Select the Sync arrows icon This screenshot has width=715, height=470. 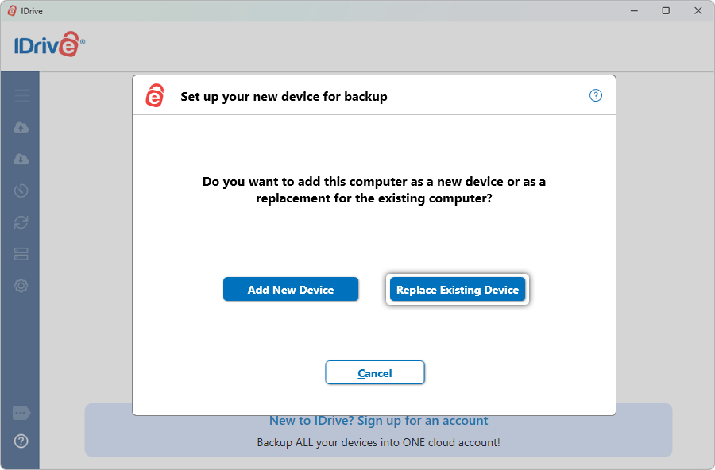pyautogui.click(x=21, y=222)
